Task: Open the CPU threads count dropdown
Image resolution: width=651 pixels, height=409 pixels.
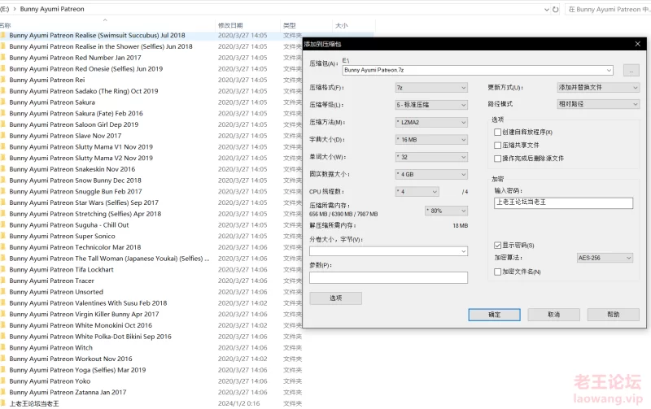Action: click(x=417, y=192)
